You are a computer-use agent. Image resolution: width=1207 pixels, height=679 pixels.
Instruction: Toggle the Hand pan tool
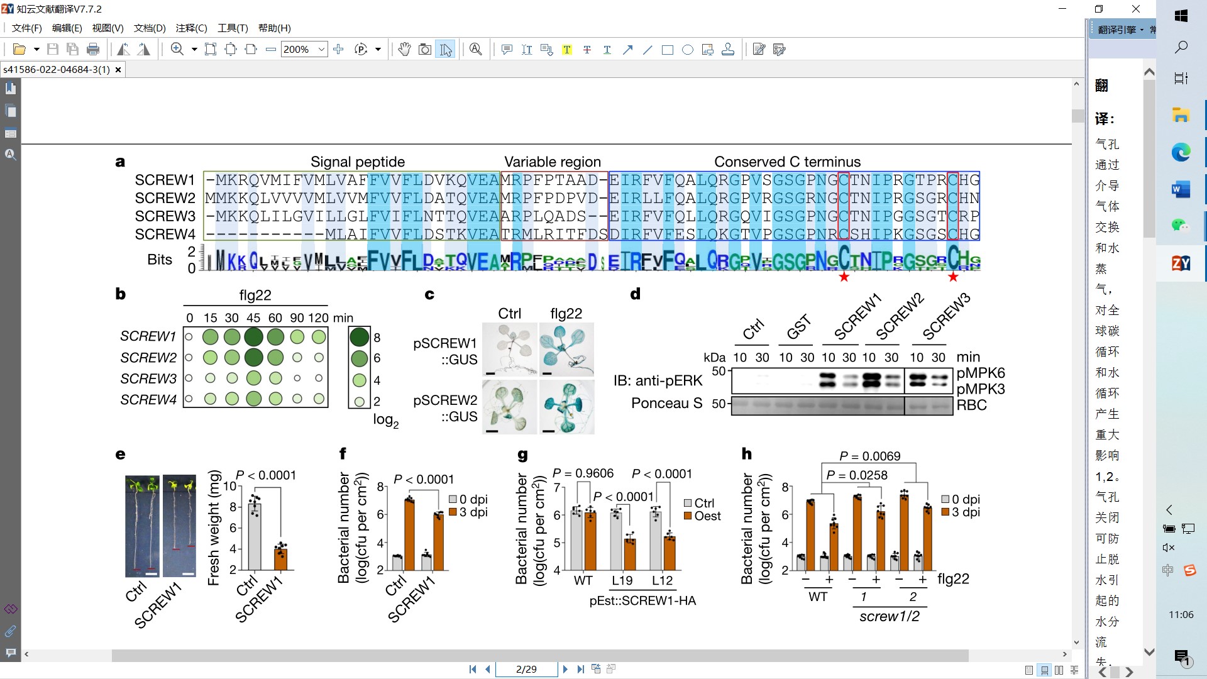(x=404, y=50)
